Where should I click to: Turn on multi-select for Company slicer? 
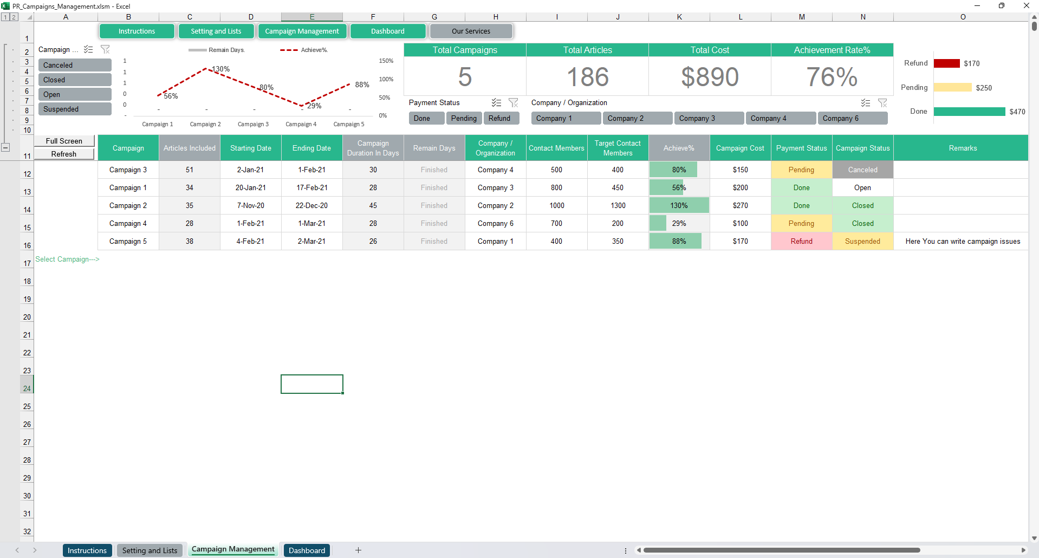coord(866,102)
